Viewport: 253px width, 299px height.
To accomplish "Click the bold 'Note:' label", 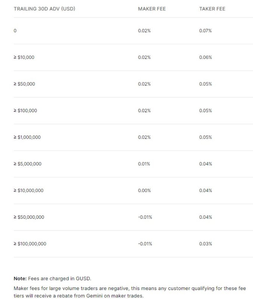I will click(x=20, y=279).
